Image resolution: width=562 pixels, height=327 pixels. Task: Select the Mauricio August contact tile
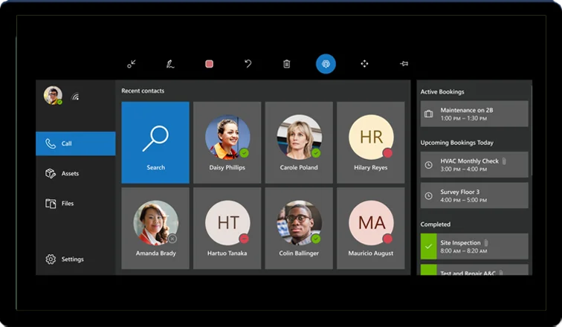(x=371, y=228)
